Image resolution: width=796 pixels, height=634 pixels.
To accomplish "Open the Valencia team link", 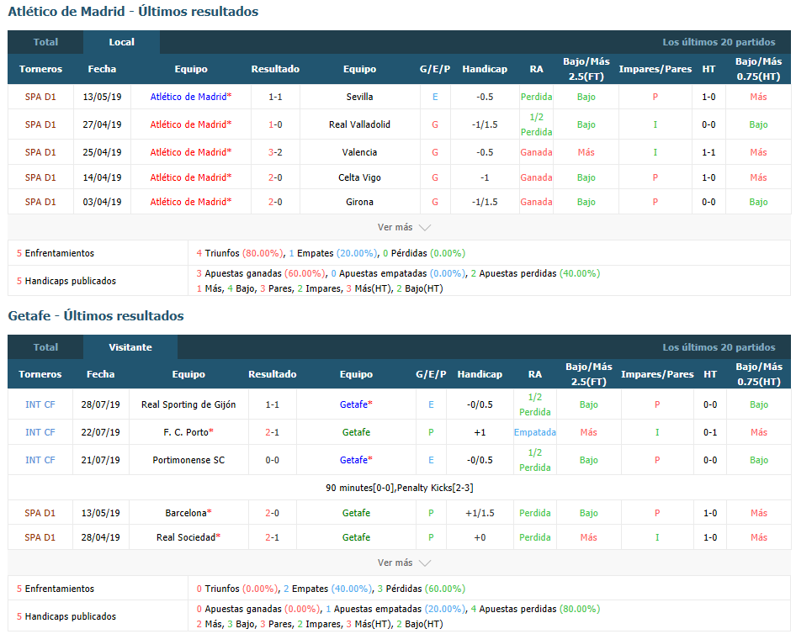I will pyautogui.click(x=359, y=152).
